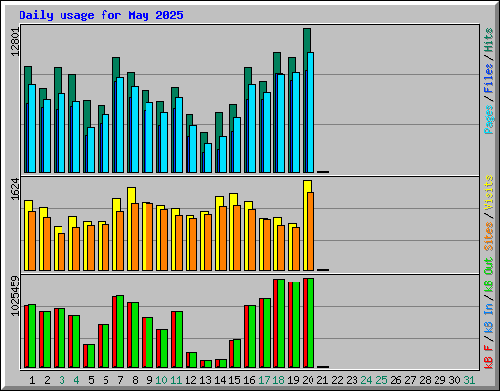
Task: Click the cyan pages bar for day 7
Action: point(120,125)
